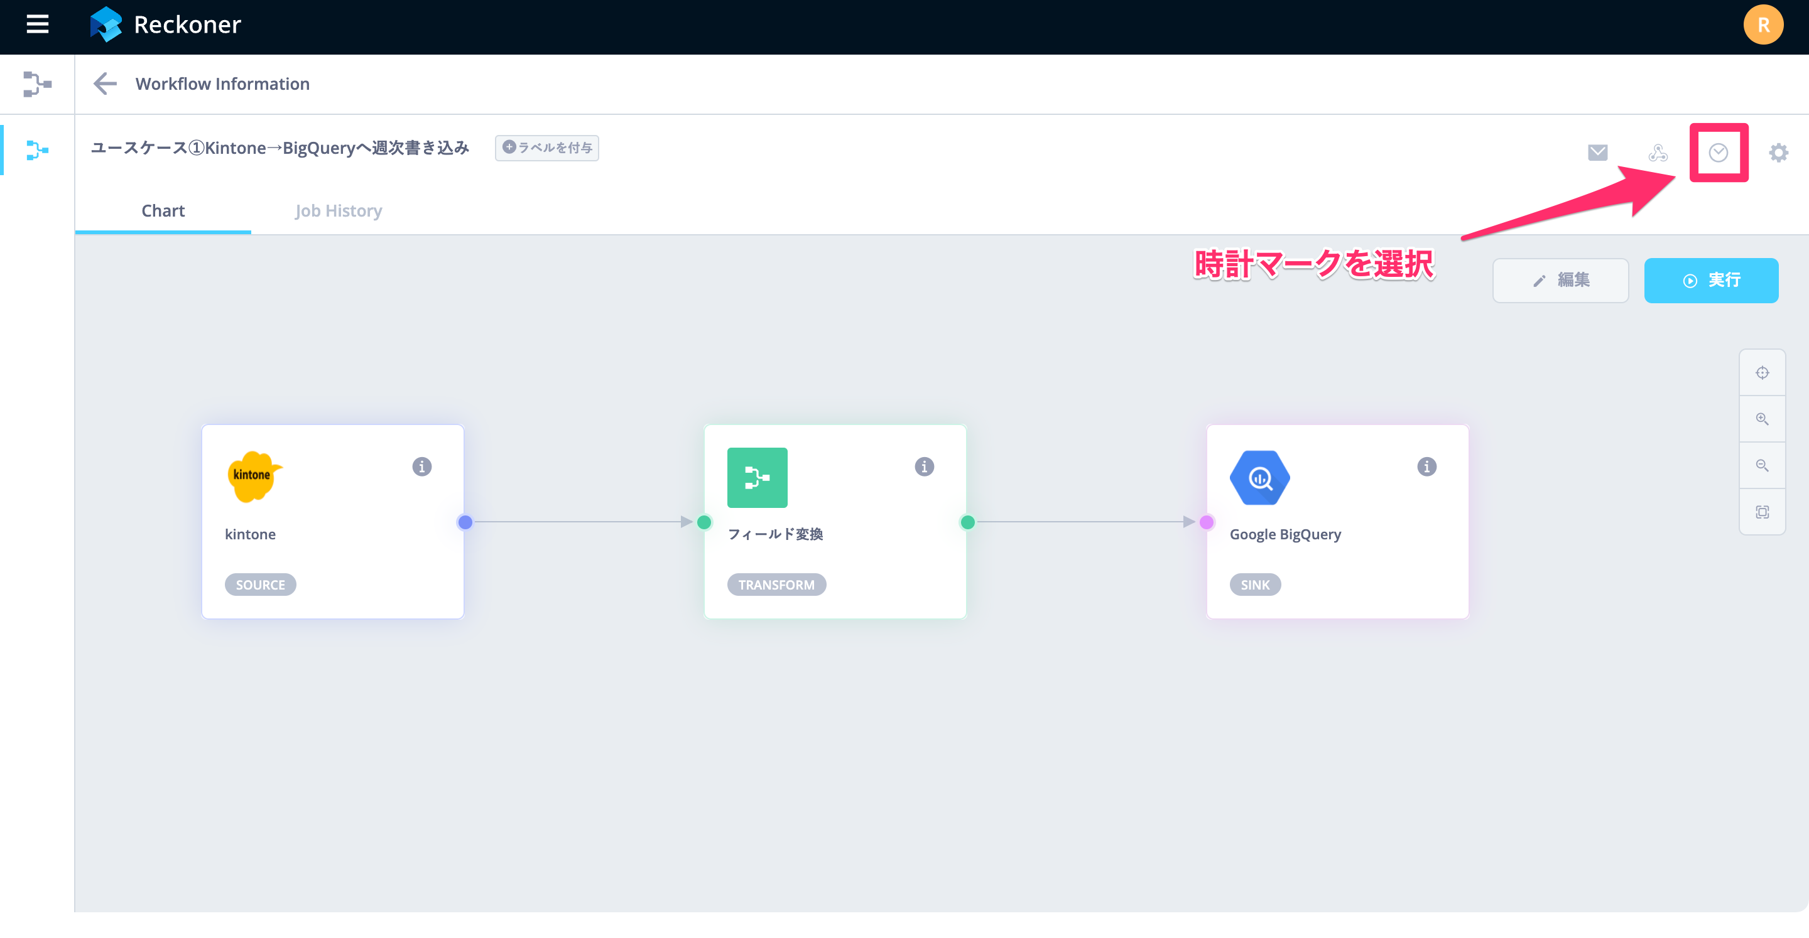This screenshot has height=938, width=1809.
Task: Go back with the left arrow
Action: (105, 84)
